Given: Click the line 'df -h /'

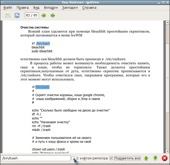Looking at the screenshot, I should 36,114.
